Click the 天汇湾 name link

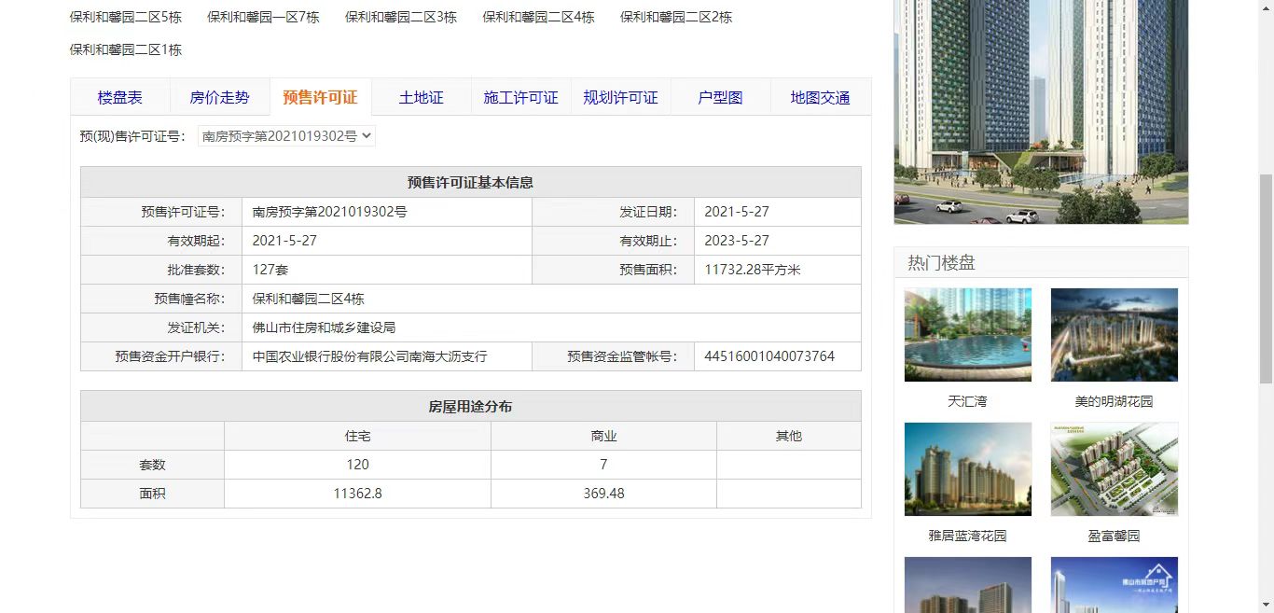[x=967, y=401]
